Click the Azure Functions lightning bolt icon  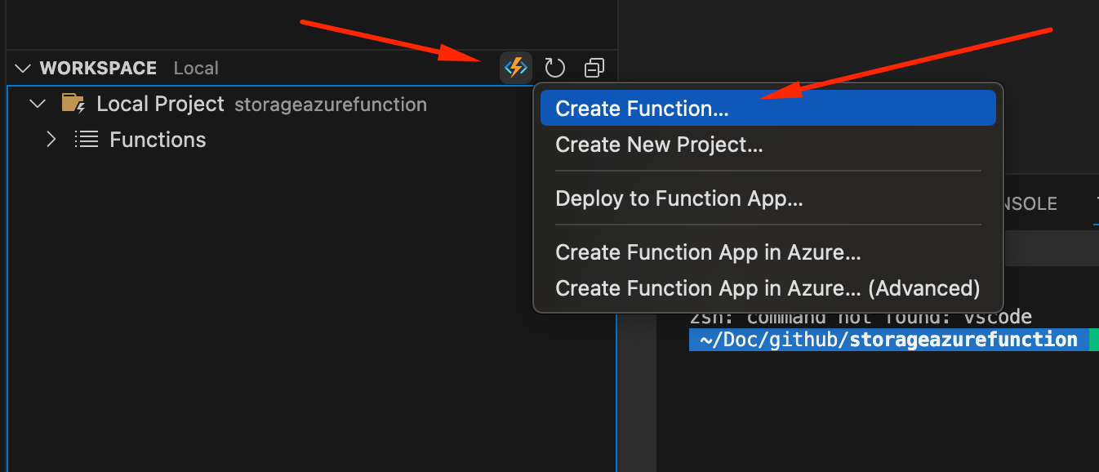516,68
